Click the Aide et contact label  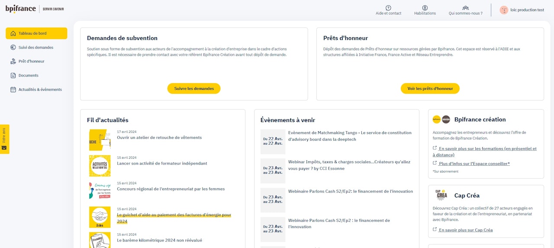(x=388, y=13)
